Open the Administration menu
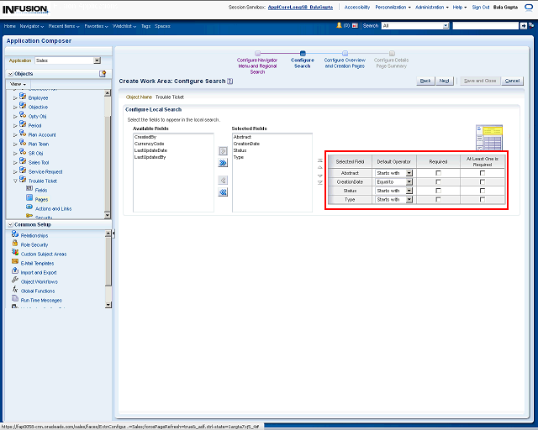The width and height of the screenshot is (538, 430). (432, 7)
